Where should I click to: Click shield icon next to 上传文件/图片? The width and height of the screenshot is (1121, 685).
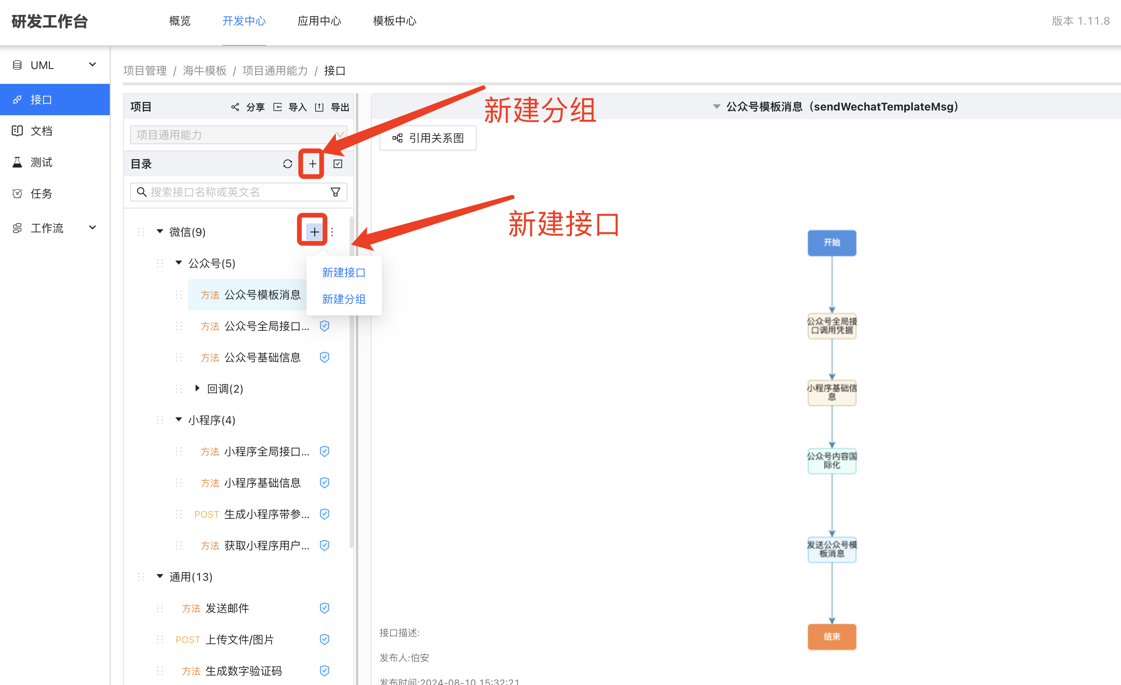[x=325, y=640]
